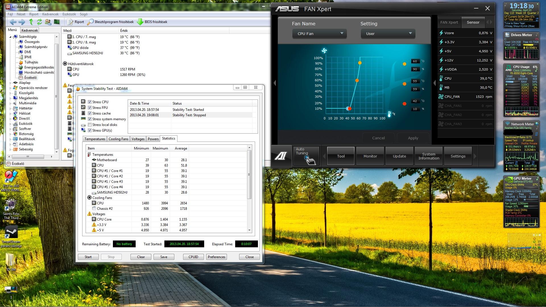The width and height of the screenshot is (546, 307).
Task: Click the Statistics table vertical scrollbar
Action: pyautogui.click(x=249, y=189)
